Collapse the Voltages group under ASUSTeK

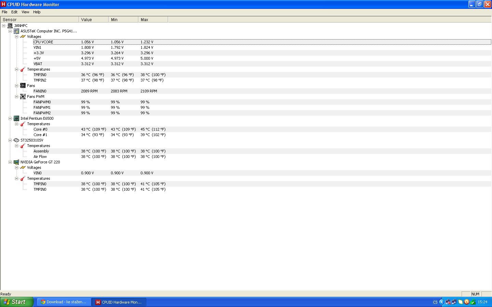[x=16, y=36]
